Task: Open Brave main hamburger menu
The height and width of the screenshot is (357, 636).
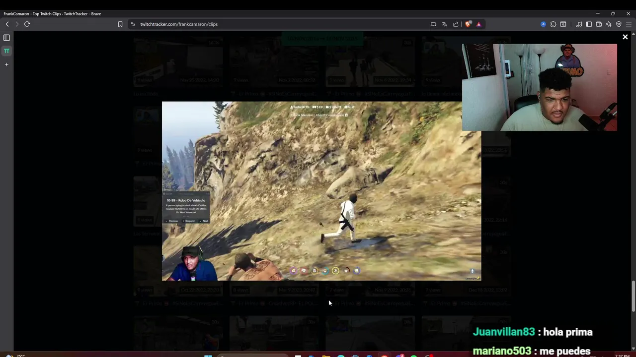Action: (x=629, y=24)
